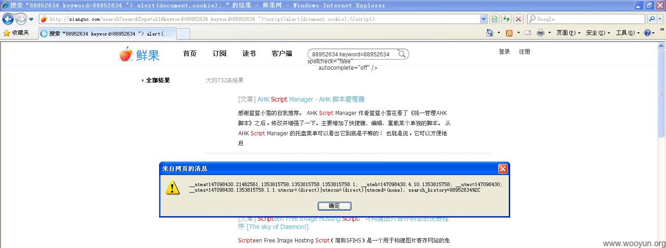
Task: Click the IE back navigation arrow
Action: point(8,19)
